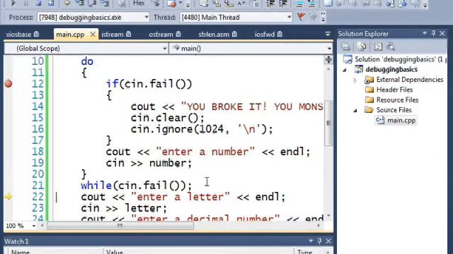Switch to the iosfwd tab
Viewport: 453px width, 254px height.
click(268, 35)
